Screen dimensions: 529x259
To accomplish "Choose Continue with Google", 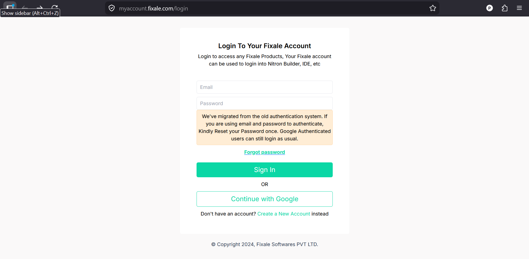I will (265, 199).
